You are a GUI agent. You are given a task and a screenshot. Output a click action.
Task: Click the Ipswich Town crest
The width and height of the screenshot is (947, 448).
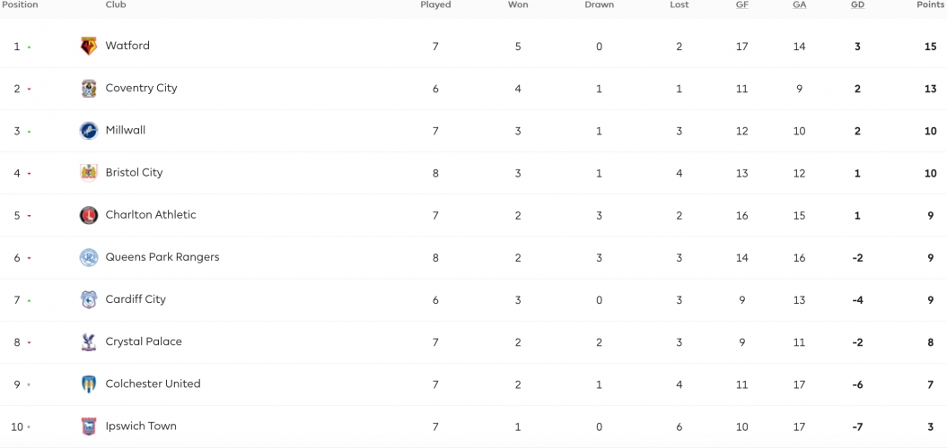point(89,426)
